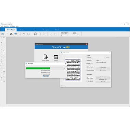The height and width of the screenshot is (130, 130).
Task: Open the Bearbeiten menu
Action: click(x=6, y=26)
